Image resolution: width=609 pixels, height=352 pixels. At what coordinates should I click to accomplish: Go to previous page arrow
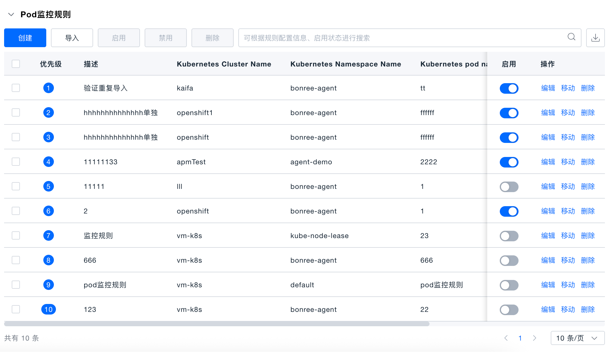pos(506,338)
